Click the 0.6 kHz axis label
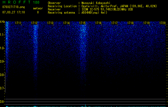Screen dimensions: 168x107 (2, 102)
